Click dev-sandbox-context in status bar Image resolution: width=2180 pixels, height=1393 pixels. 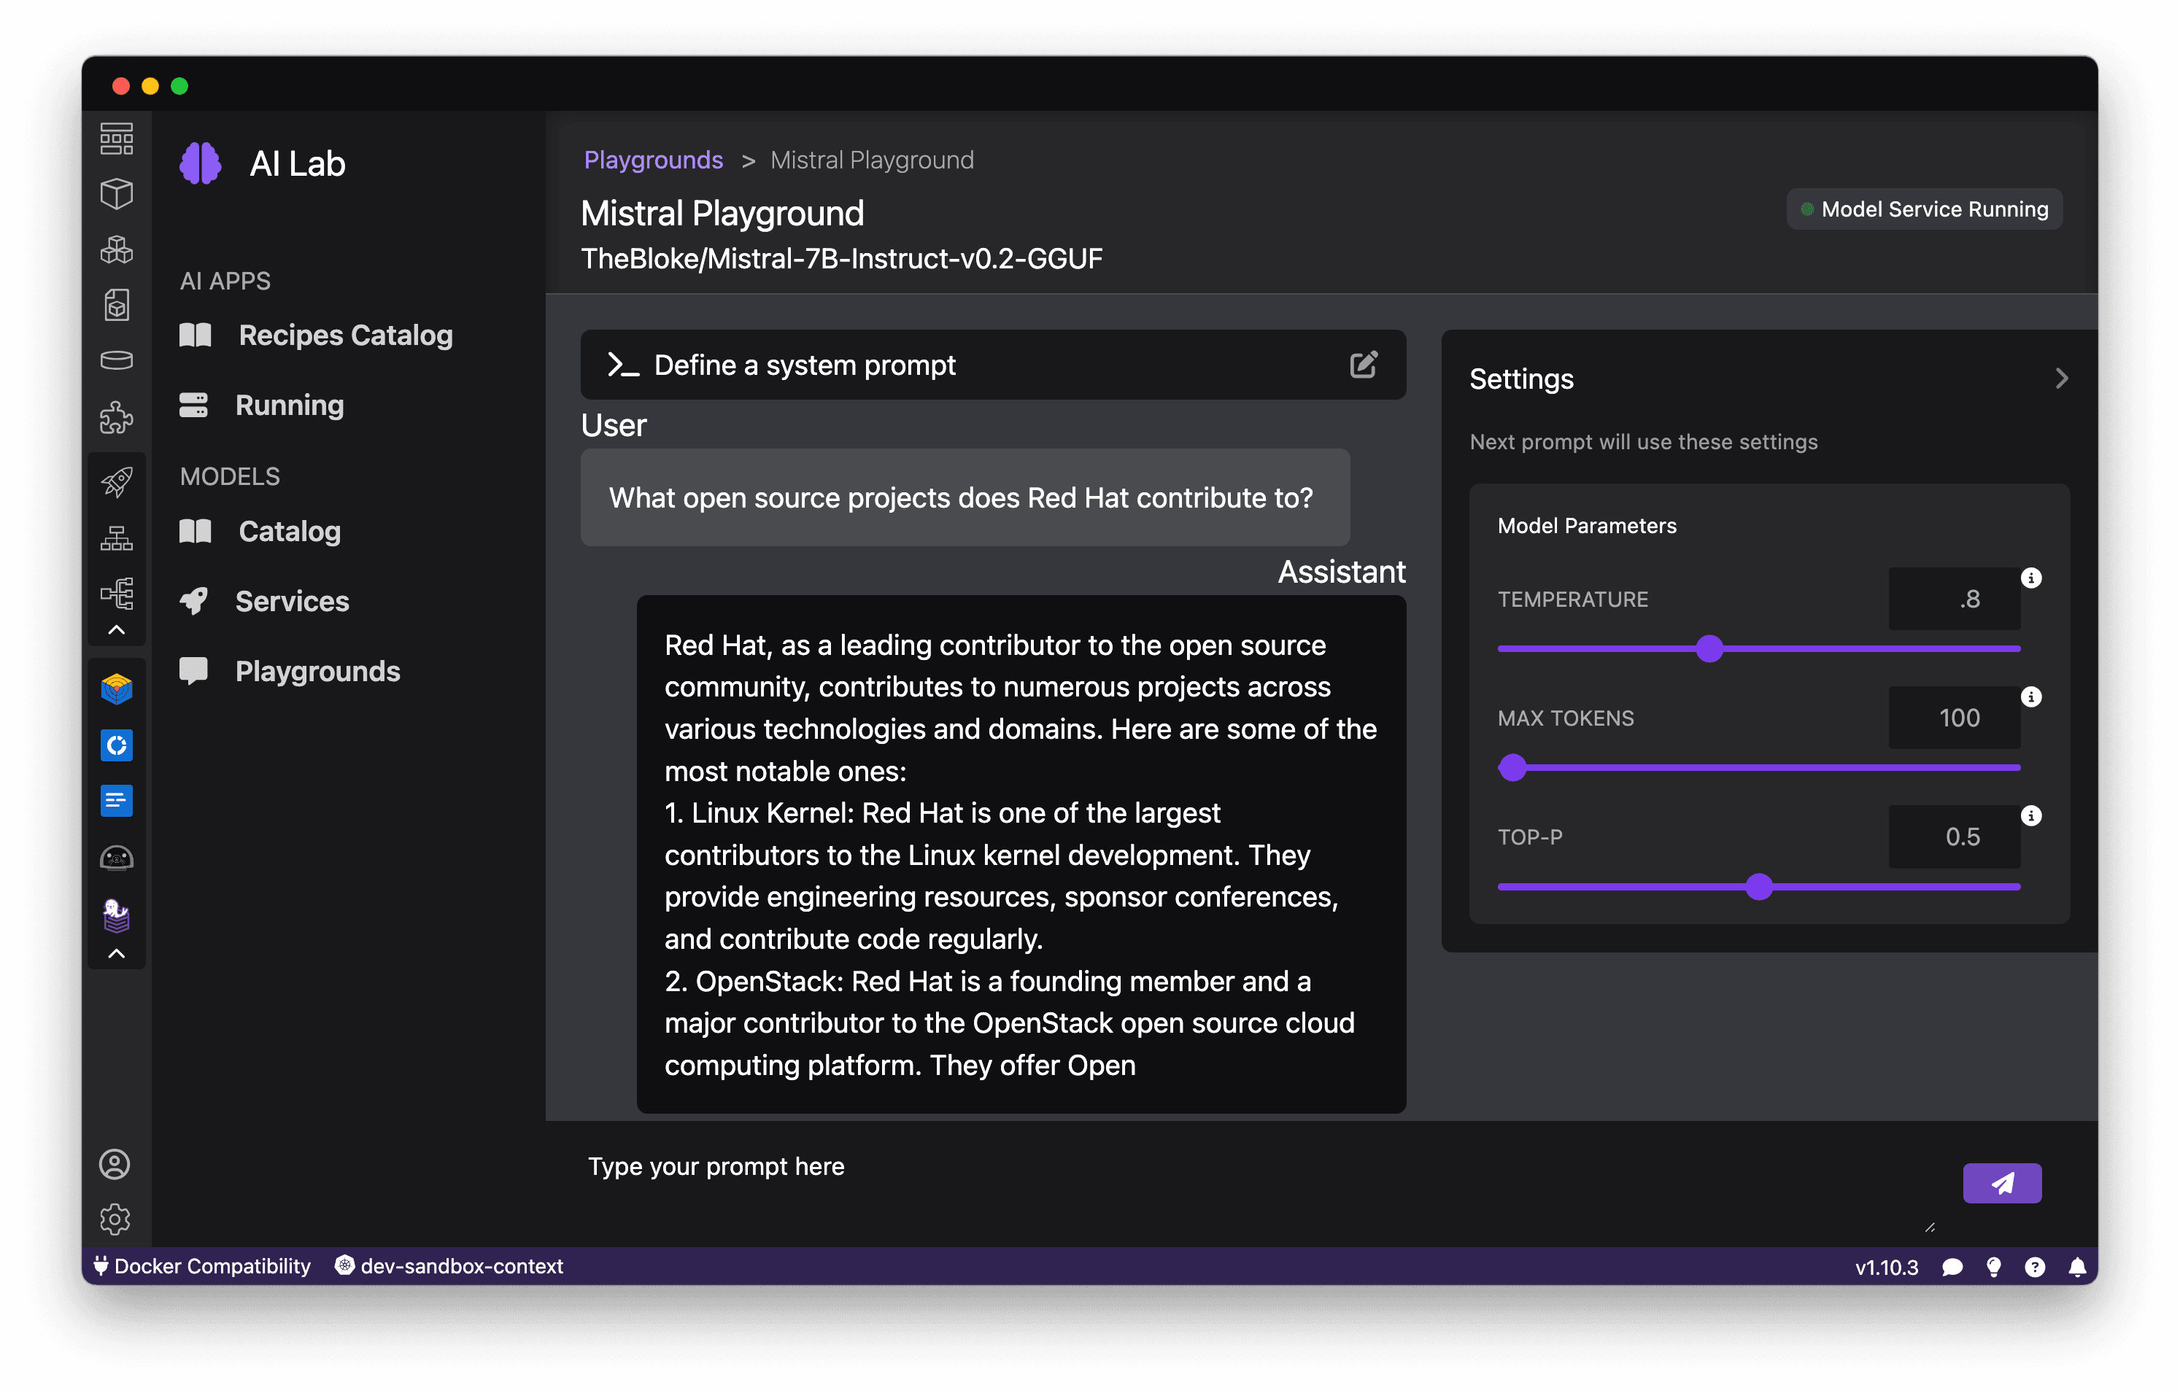point(450,1266)
